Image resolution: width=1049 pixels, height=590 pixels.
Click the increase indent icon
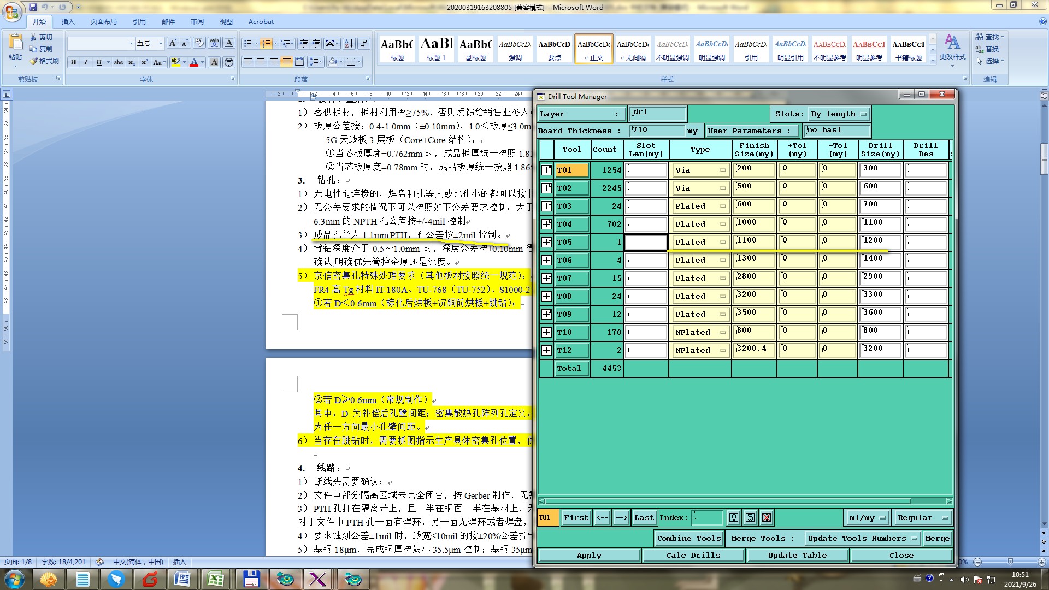coord(316,44)
